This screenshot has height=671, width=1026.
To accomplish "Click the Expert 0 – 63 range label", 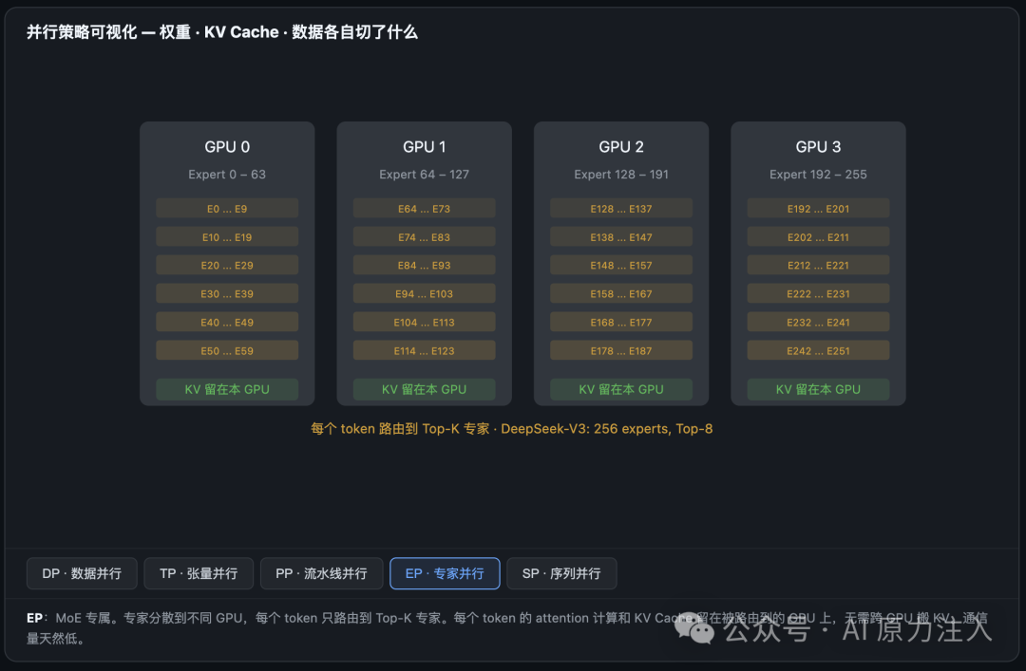I will tap(227, 175).
